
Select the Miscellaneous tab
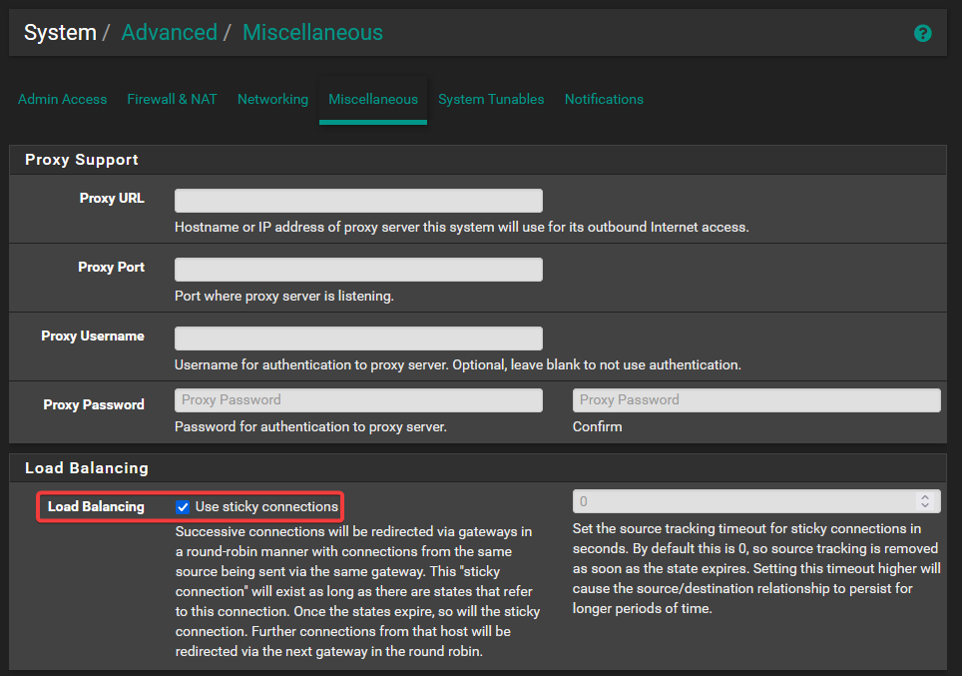point(373,99)
